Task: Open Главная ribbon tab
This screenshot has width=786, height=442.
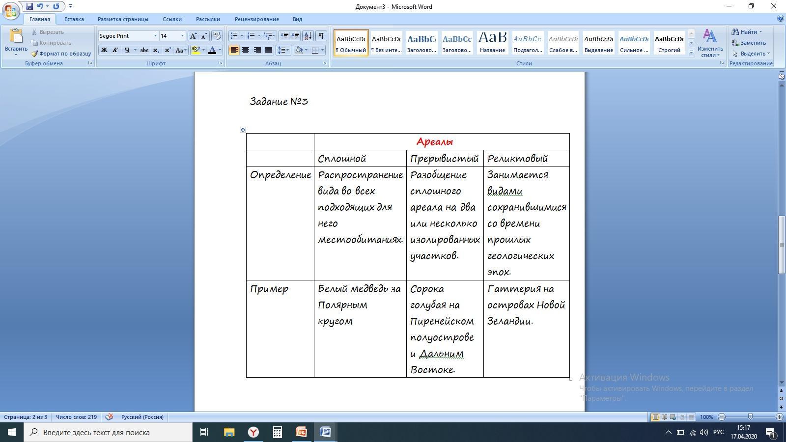Action: (39, 19)
